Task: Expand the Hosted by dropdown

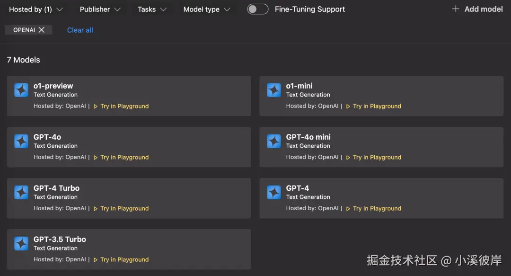Action: click(x=35, y=9)
